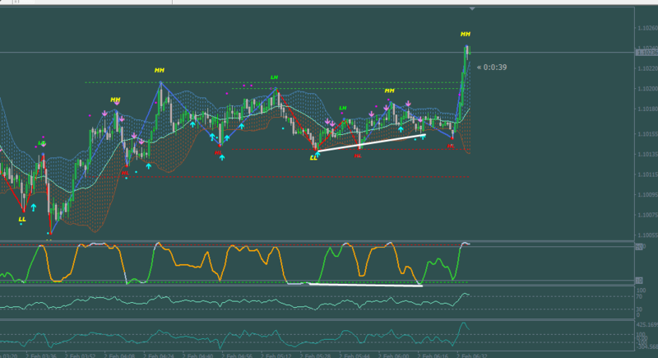Click the 1.10260 level on the price scale
This screenshot has width=658, height=358.
(647, 28)
